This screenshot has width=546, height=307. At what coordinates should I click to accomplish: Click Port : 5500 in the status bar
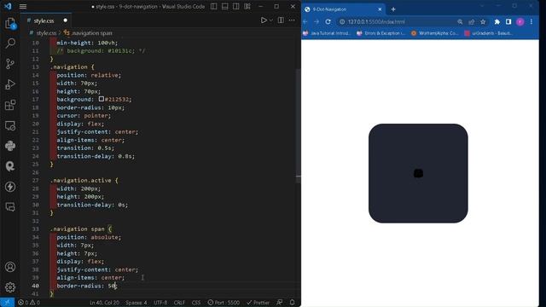pyautogui.click(x=224, y=303)
